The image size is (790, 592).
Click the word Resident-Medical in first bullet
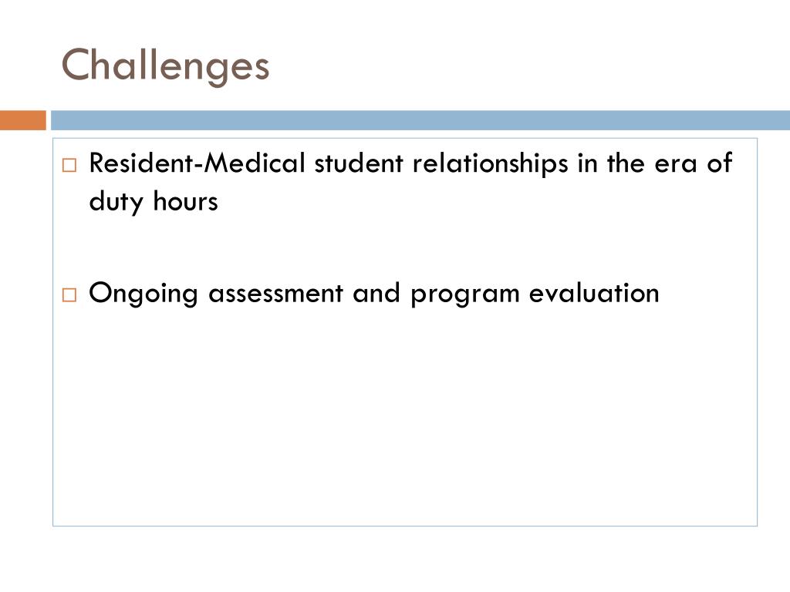coord(197,163)
